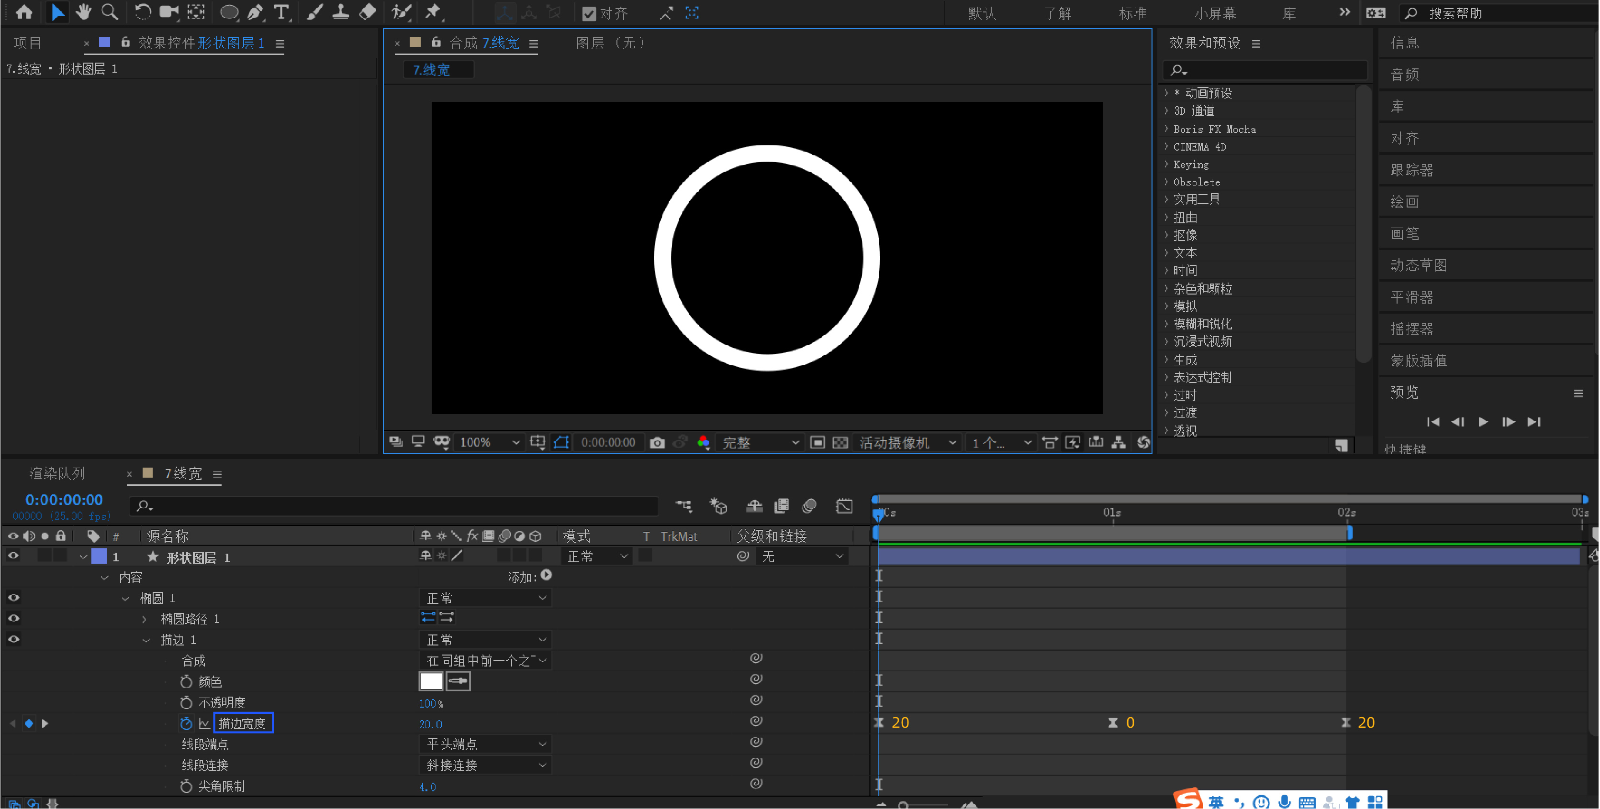Select the Ellipse shape tool
1600x809 pixels.
coord(229,12)
